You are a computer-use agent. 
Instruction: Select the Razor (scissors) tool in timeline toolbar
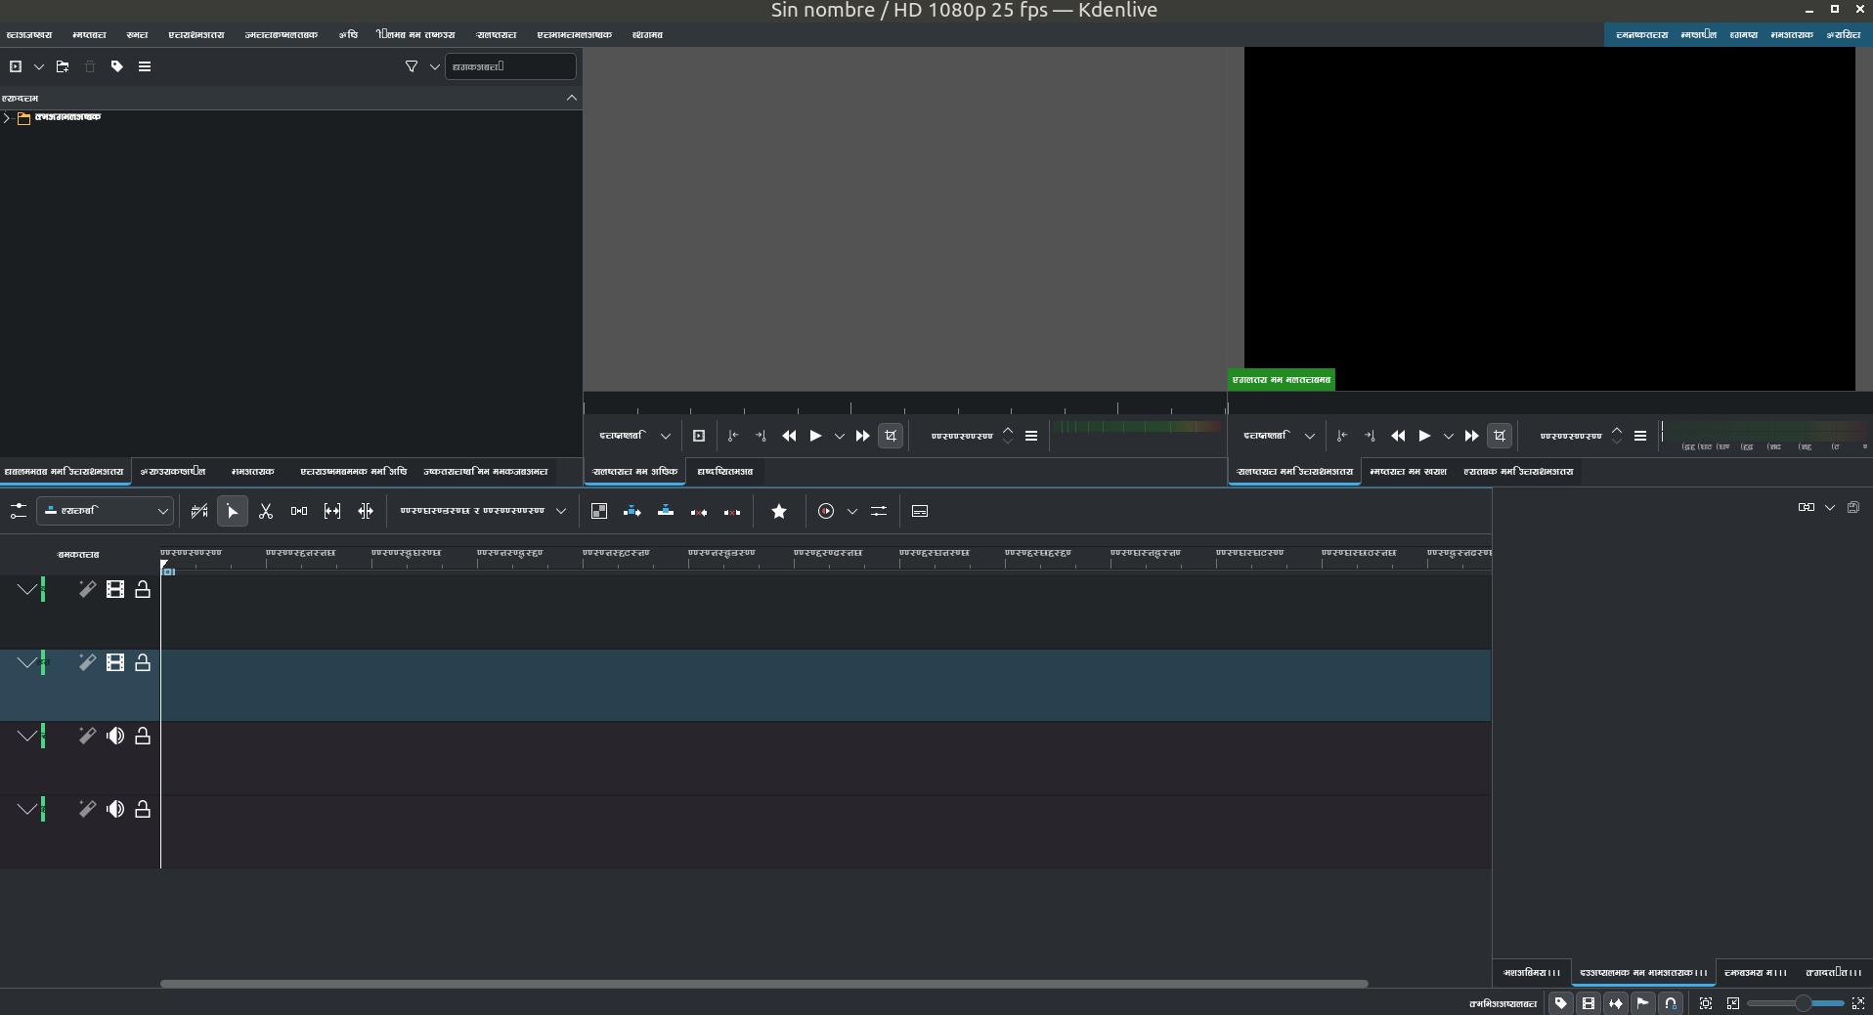(x=265, y=511)
